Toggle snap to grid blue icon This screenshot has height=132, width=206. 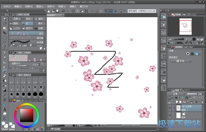[115, 11]
